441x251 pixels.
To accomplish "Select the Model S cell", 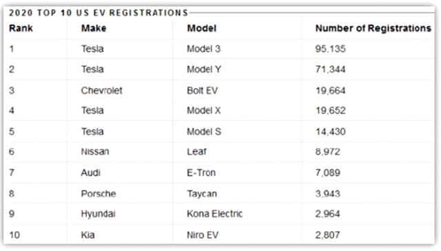I will coord(204,131).
